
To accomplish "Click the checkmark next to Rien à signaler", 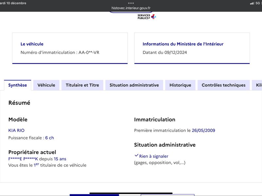I will click(x=136, y=155).
